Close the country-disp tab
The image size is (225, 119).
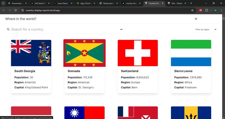point(140,3)
